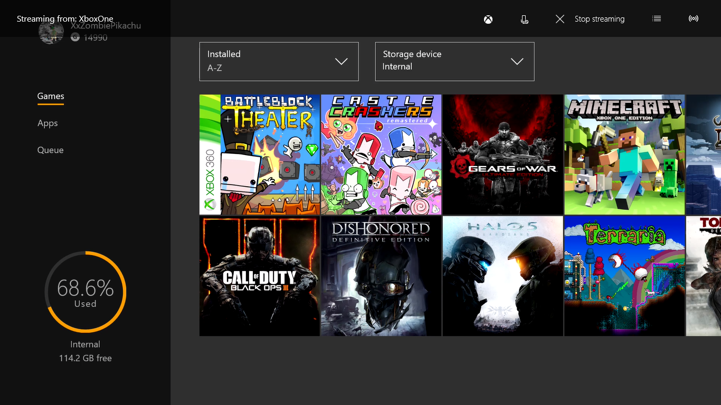Open BattleBlock Theater game tile
The width and height of the screenshot is (721, 405).
[x=260, y=155]
